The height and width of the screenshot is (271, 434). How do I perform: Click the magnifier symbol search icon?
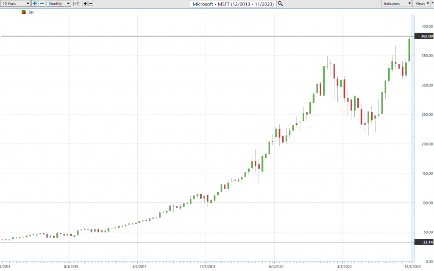tap(281, 4)
